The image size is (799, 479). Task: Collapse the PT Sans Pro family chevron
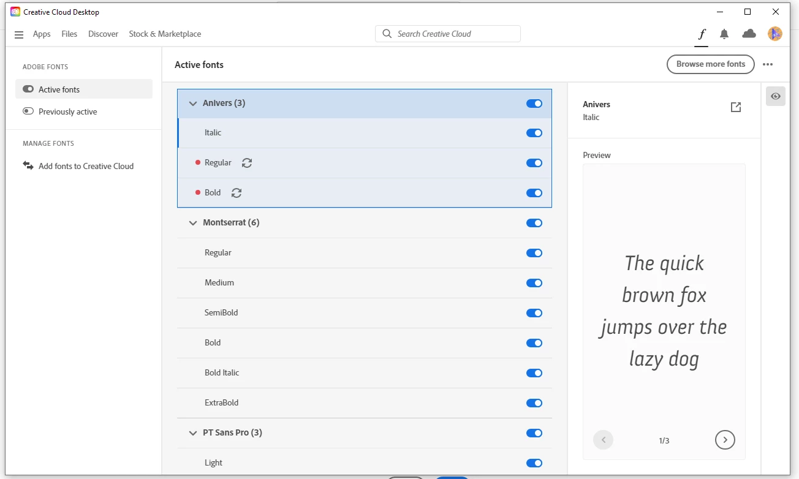(193, 433)
